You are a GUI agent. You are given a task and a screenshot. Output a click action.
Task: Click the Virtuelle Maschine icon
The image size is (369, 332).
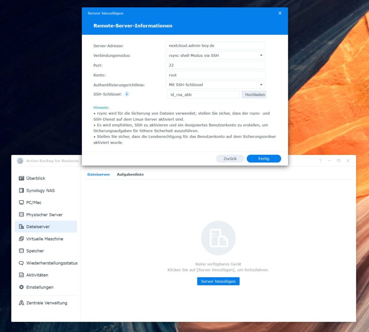[x=21, y=239]
